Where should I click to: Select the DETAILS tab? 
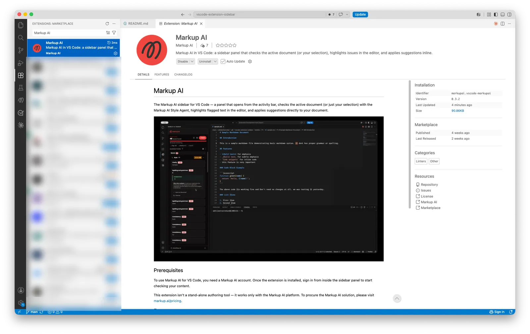coord(143,74)
